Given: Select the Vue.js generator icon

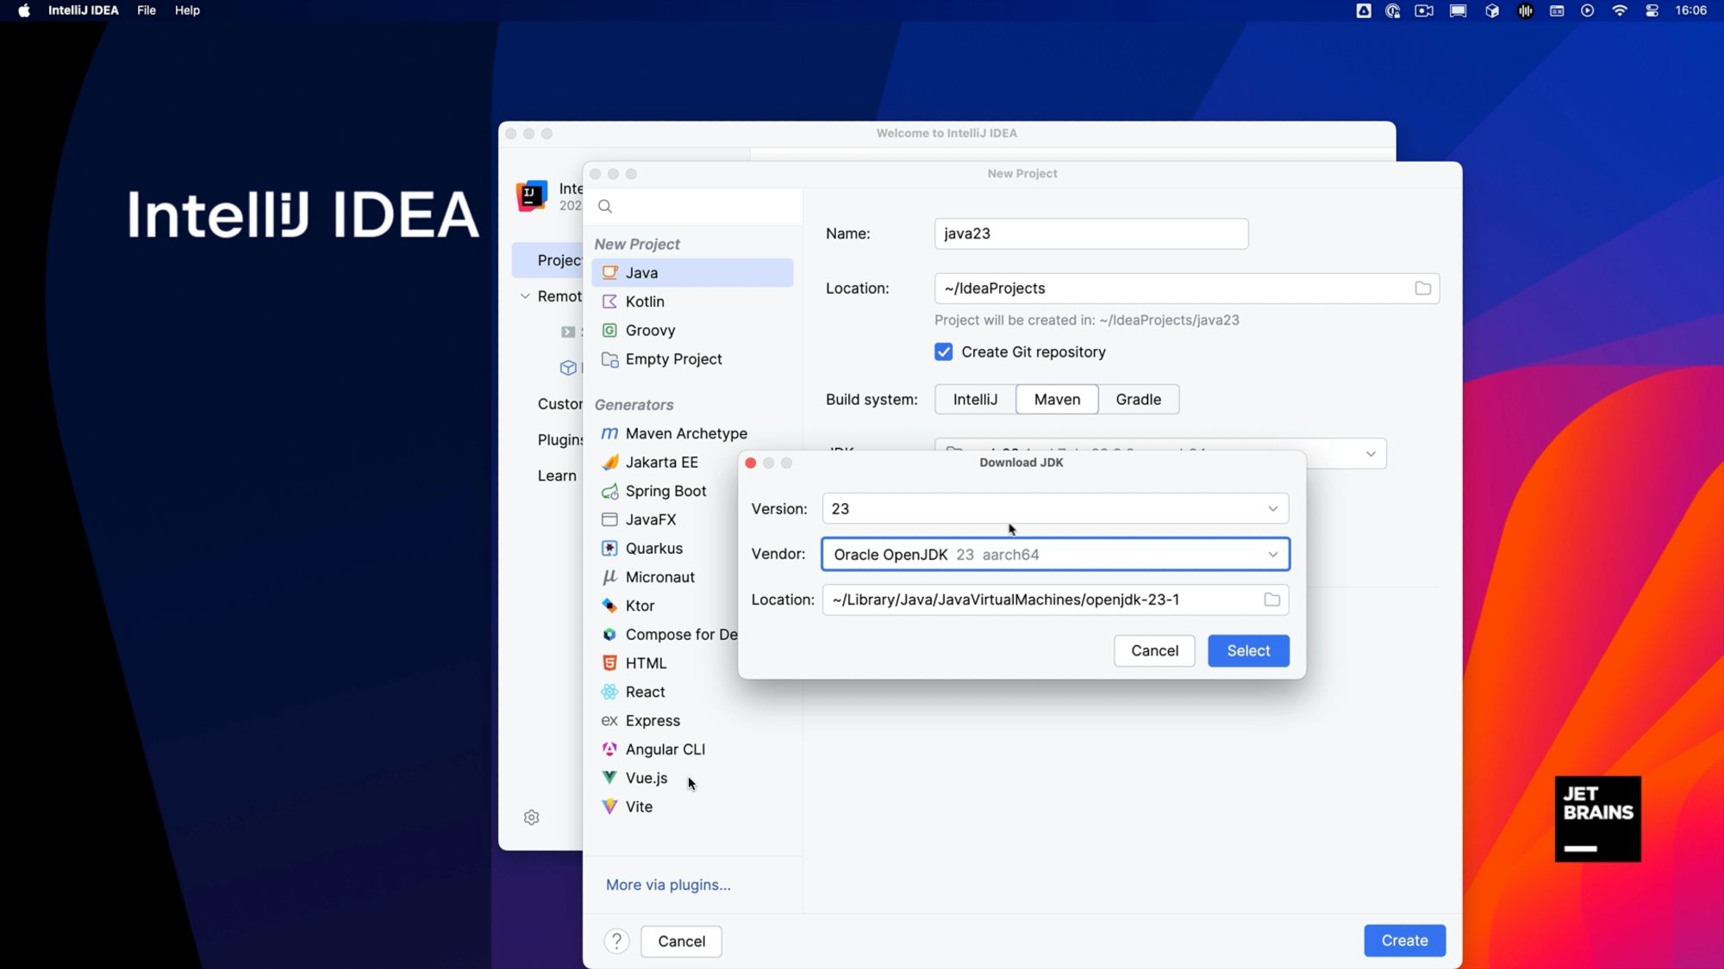Looking at the screenshot, I should click(x=609, y=776).
